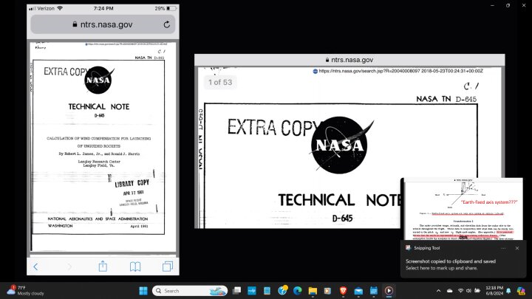This screenshot has height=299, width=532.
Task: Click the ntrs.nasa.gov address bar on phone
Action: (x=103, y=24)
